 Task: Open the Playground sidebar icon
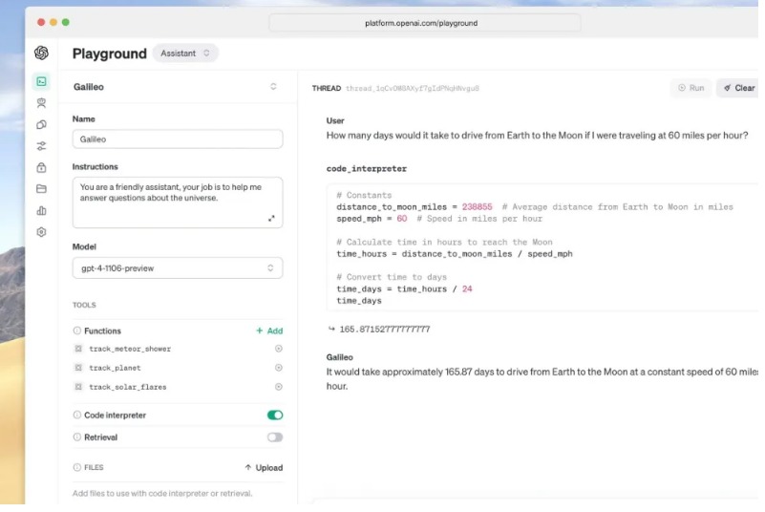pyautogui.click(x=41, y=81)
